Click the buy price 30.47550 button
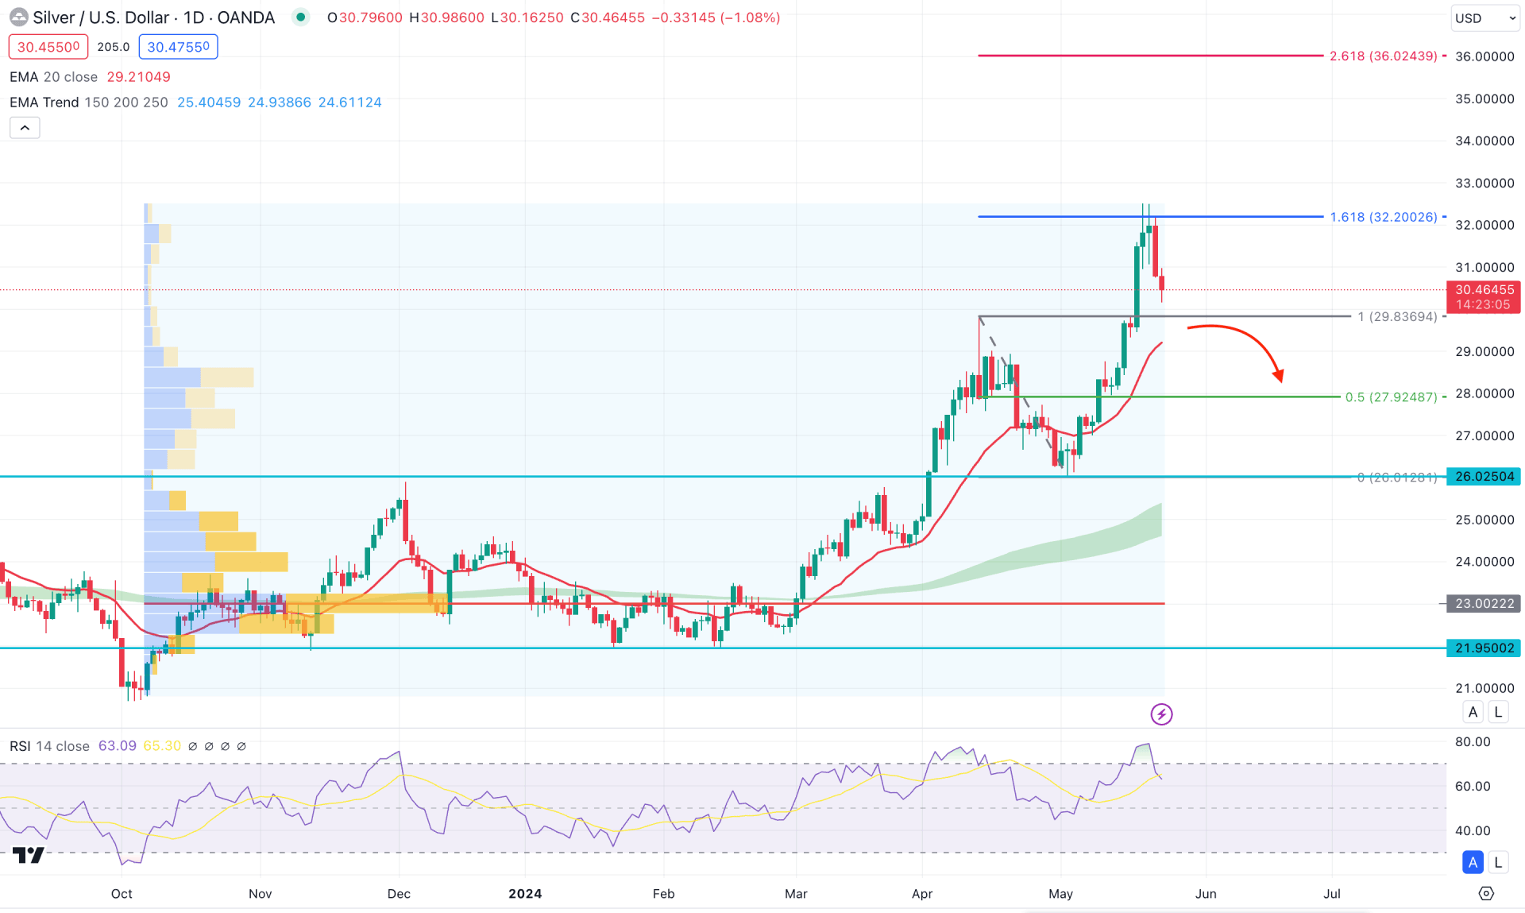This screenshot has height=913, width=1525. [x=179, y=47]
